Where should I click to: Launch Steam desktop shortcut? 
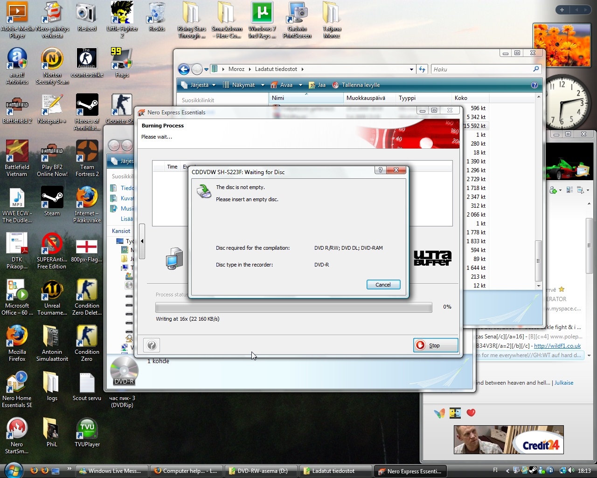tap(52, 201)
